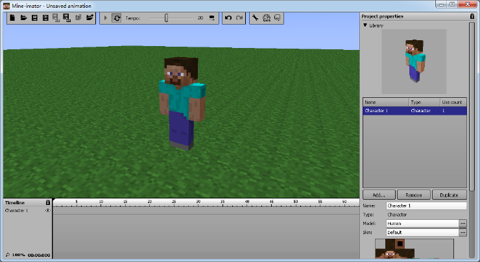The height and width of the screenshot is (262, 480).
Task: Select the Steve character in the viewport
Action: tap(182, 102)
